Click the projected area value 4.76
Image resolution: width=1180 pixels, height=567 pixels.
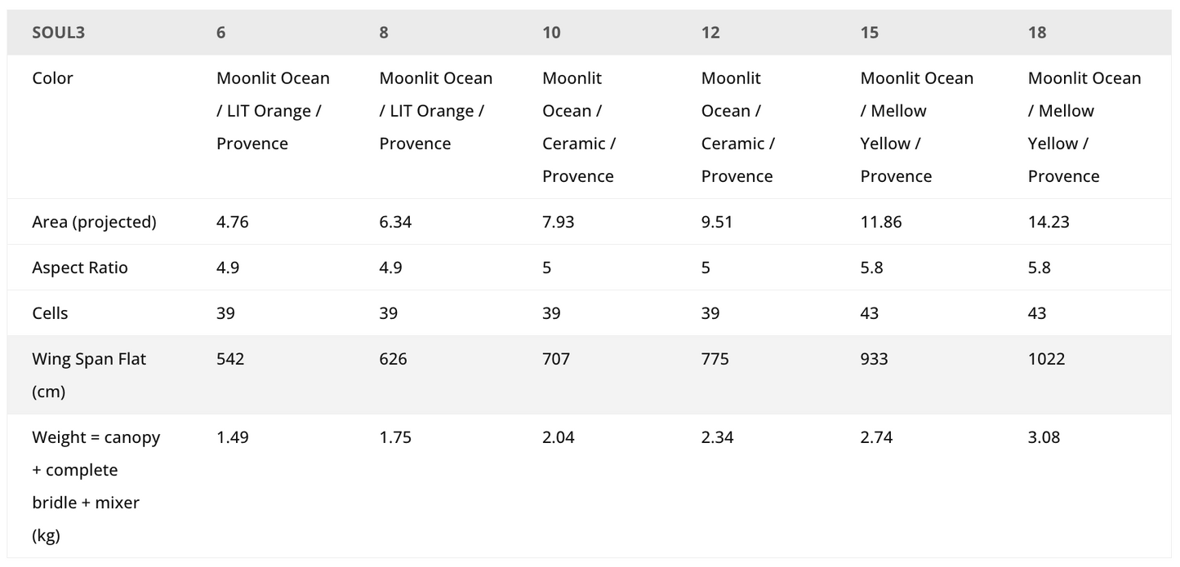coord(232,222)
